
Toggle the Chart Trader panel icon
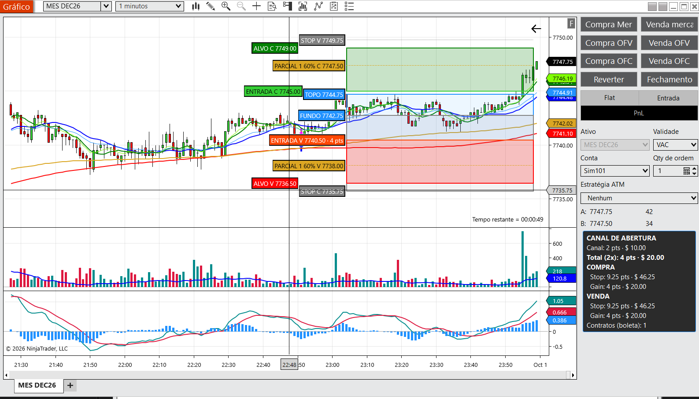[287, 6]
